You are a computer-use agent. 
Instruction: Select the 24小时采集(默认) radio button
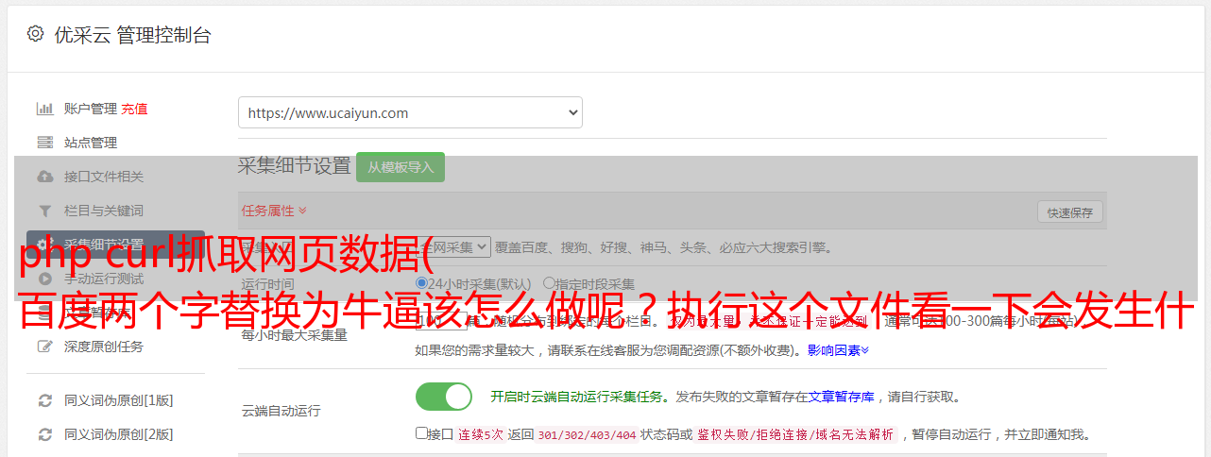[421, 283]
